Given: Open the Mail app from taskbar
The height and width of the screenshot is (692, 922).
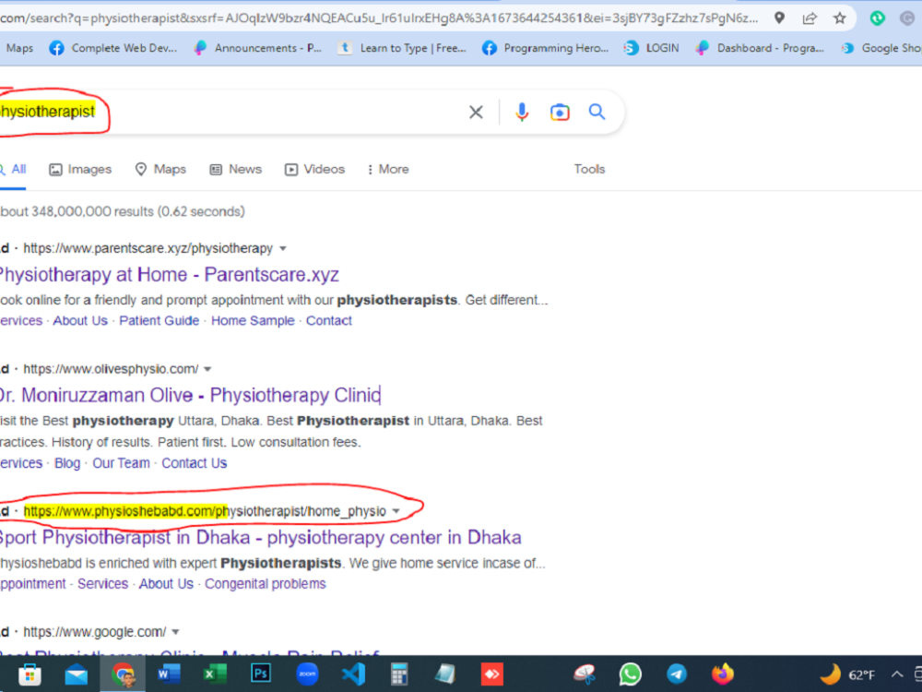Looking at the screenshot, I should click(76, 674).
